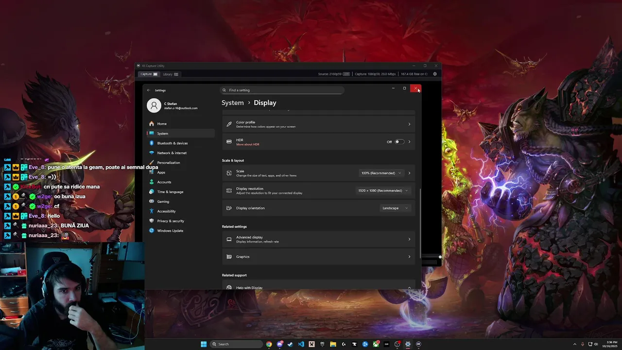622x350 pixels.
Task: Open Advanced display information row
Action: [319, 239]
